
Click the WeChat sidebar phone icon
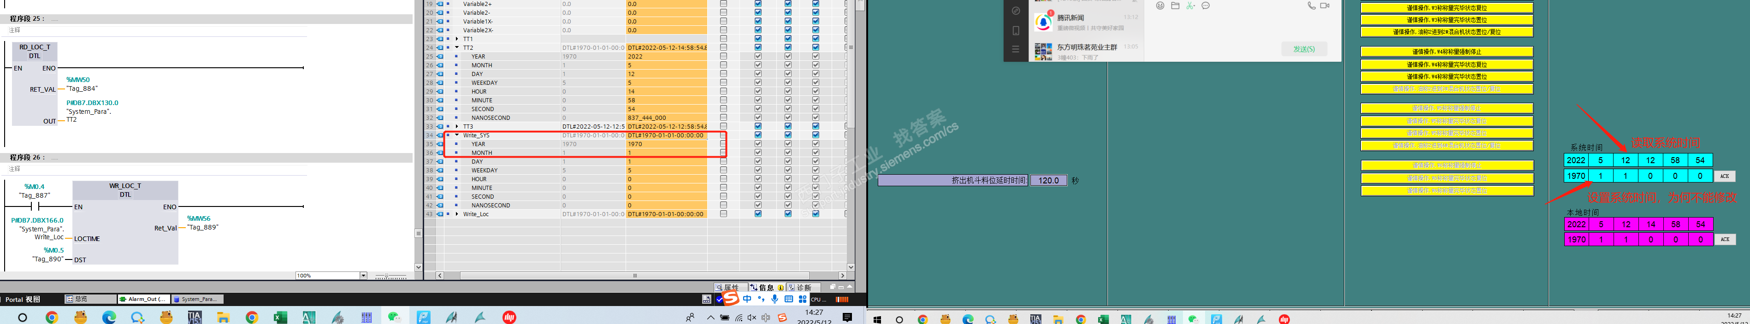(x=1016, y=30)
